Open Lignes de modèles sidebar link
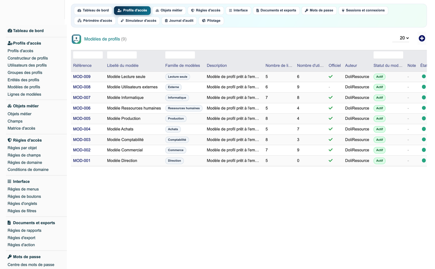This screenshot has height=269, width=435. click(24, 94)
